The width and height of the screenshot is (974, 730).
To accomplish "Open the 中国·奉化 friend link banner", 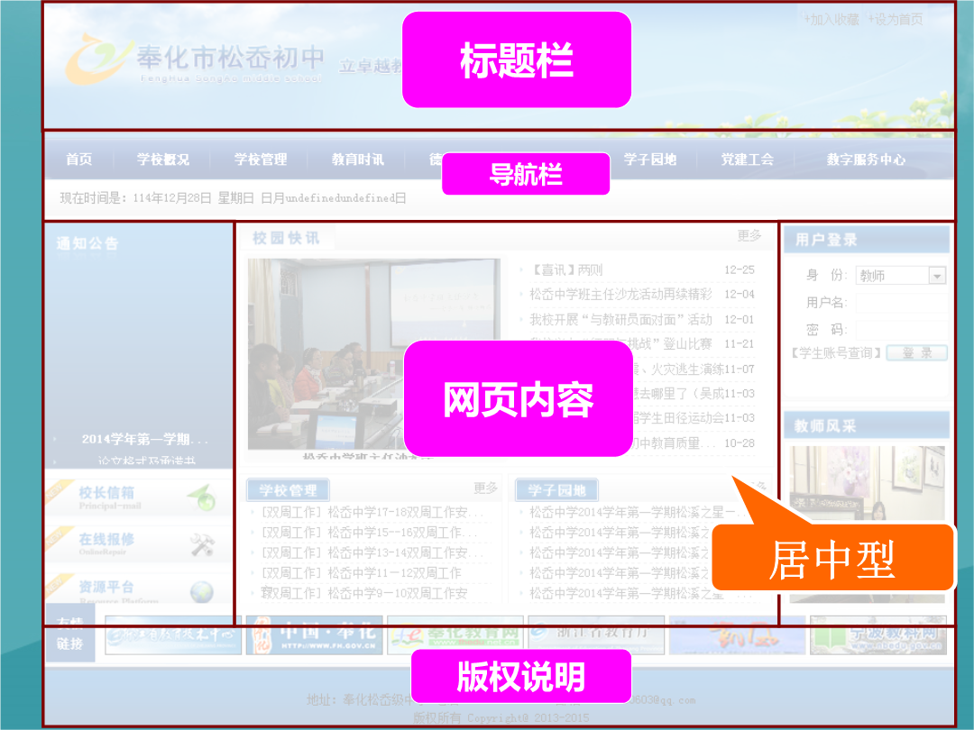I will (315, 635).
